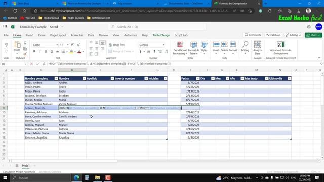Select cell Solano, Marcela
Viewport: 324px width, 182px height.
(x=41, y=108)
